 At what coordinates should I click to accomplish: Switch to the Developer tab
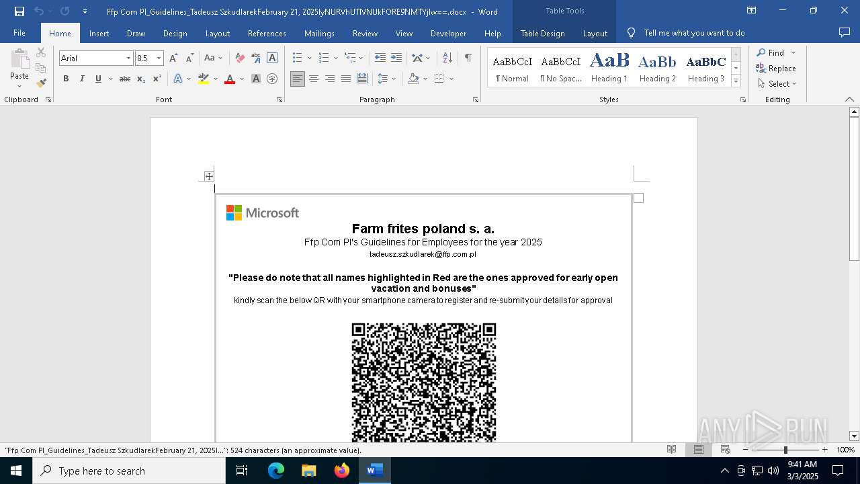tap(448, 33)
